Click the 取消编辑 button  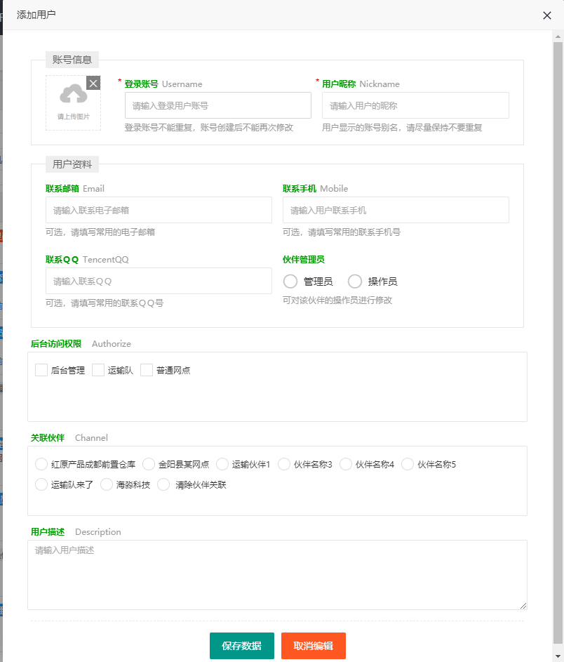[x=314, y=646]
